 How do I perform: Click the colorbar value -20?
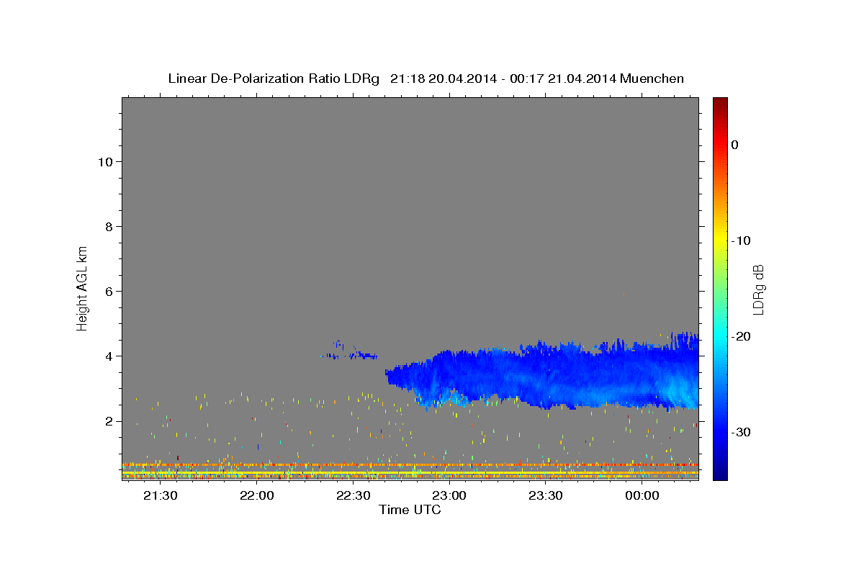click(x=742, y=336)
